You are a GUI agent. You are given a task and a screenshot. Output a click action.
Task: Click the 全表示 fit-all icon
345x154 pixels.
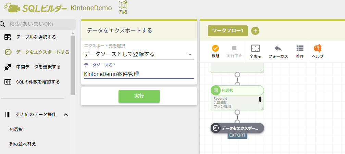click(x=255, y=48)
